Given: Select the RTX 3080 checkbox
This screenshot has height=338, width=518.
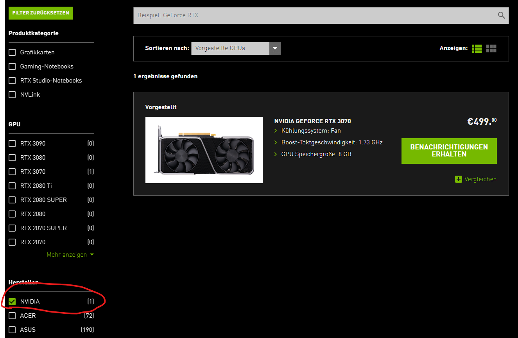Looking at the screenshot, I should point(12,158).
